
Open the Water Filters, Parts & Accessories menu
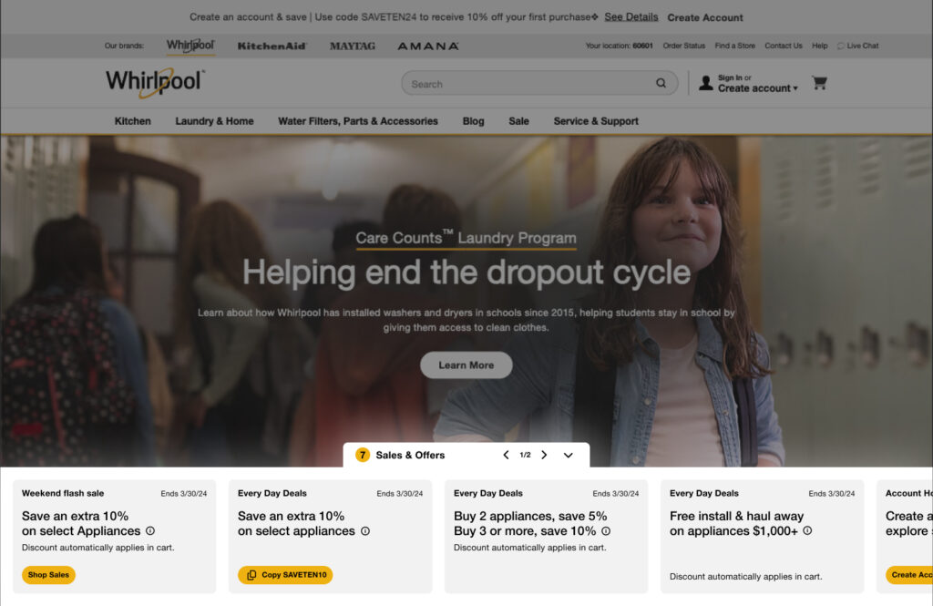click(x=357, y=120)
